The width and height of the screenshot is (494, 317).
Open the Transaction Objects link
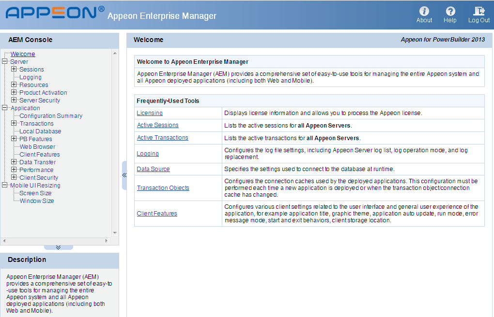(x=163, y=188)
